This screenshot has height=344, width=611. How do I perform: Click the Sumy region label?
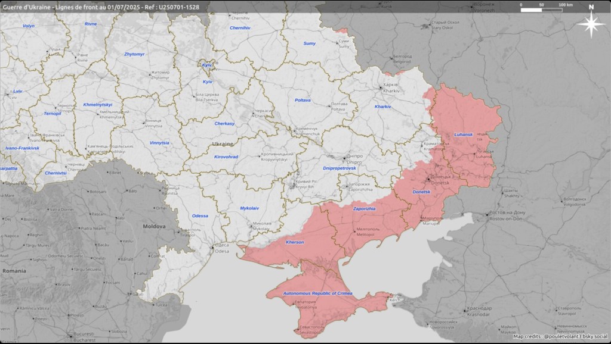point(309,43)
